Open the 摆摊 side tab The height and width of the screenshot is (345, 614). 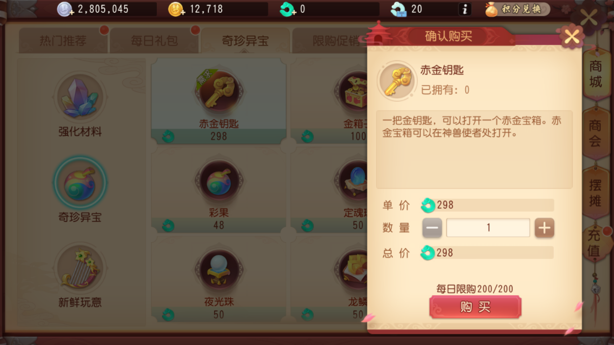pos(595,193)
